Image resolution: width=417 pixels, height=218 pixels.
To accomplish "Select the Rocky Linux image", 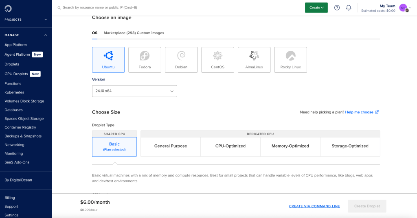I will coord(290,60).
